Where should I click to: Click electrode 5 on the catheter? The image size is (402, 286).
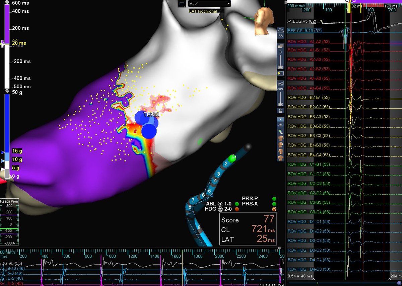point(209,191)
